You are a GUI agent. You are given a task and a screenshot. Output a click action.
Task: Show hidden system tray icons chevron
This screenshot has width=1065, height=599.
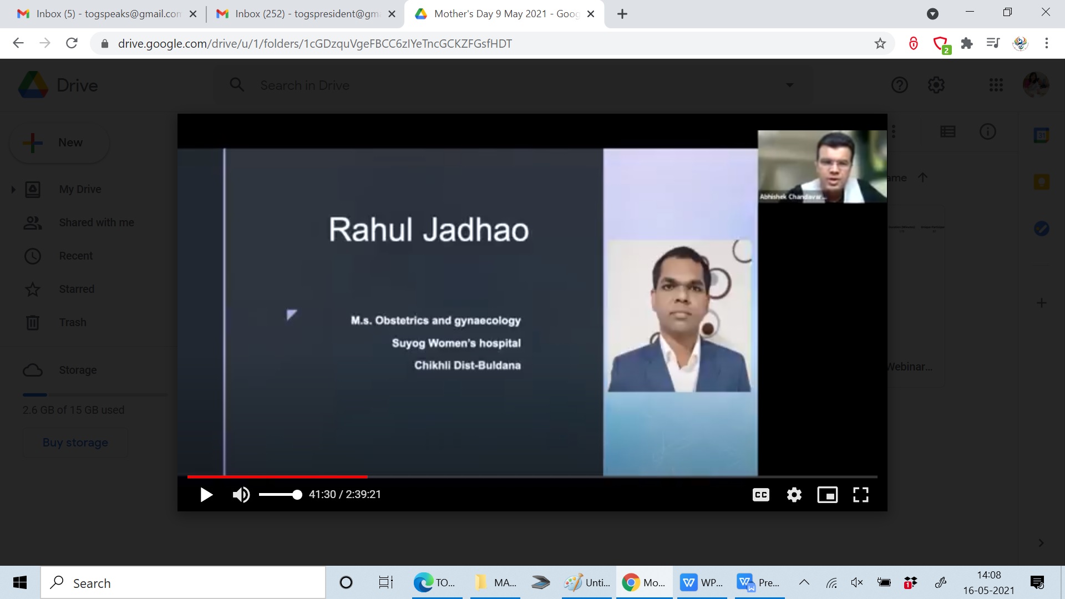804,582
